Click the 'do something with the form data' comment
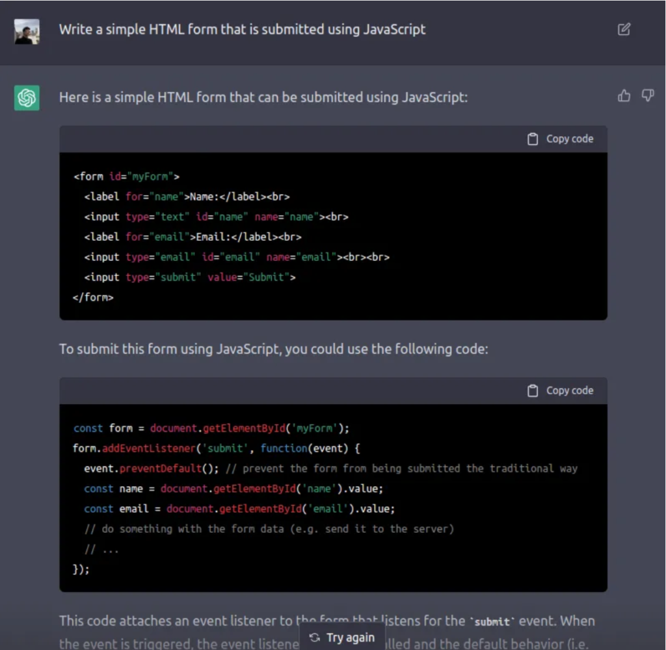The width and height of the screenshot is (666, 650). pyautogui.click(x=269, y=529)
